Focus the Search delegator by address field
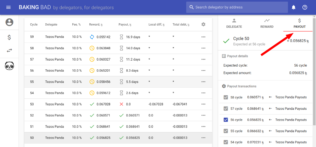The width and height of the screenshot is (316, 147). pyautogui.click(x=237, y=7)
